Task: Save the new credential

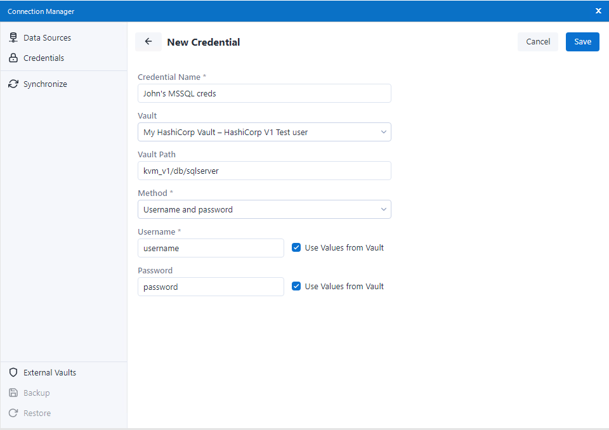Action: (582, 41)
